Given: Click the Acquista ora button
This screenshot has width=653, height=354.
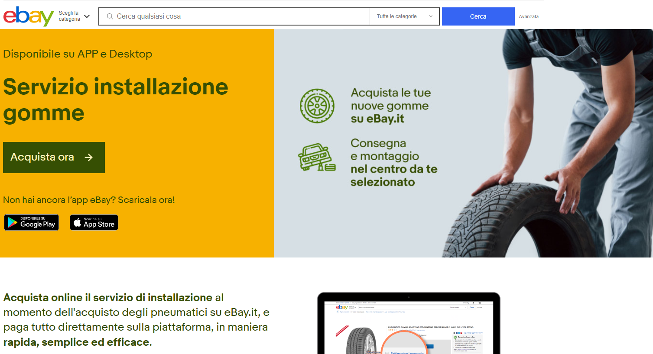Looking at the screenshot, I should coord(54,158).
